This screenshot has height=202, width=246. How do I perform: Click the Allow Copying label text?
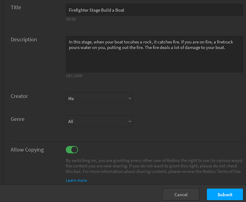(x=27, y=150)
